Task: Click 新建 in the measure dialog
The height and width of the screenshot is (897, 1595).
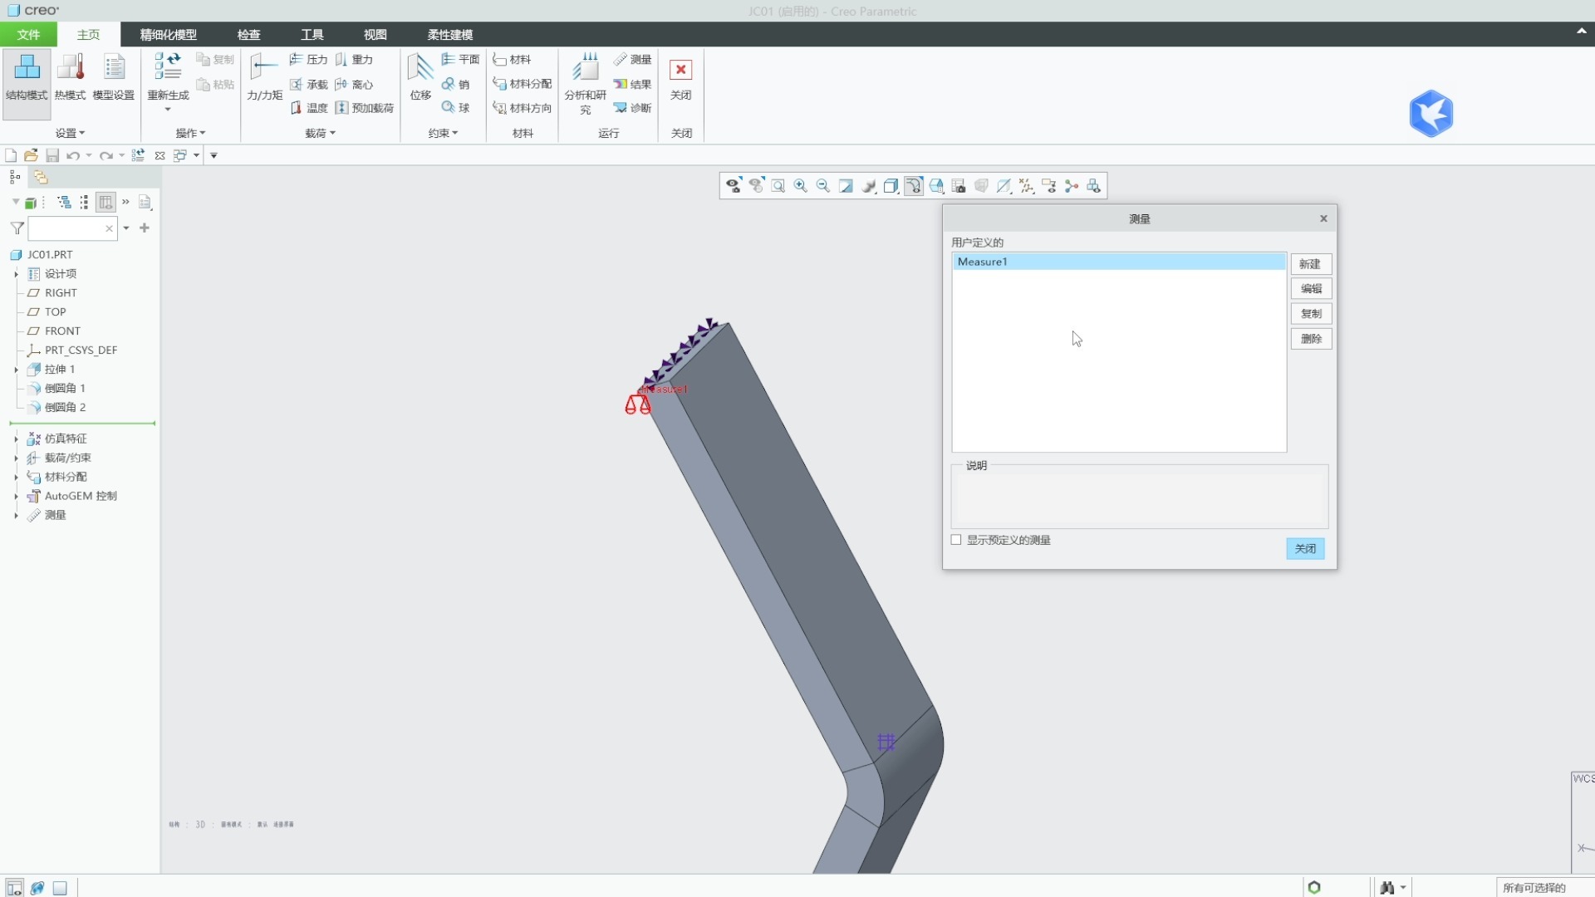Action: (1311, 264)
